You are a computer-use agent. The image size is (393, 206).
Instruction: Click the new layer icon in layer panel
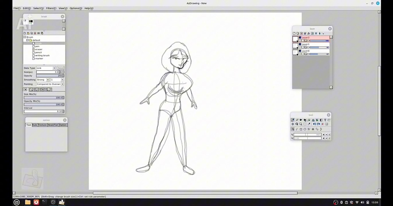point(294,33)
